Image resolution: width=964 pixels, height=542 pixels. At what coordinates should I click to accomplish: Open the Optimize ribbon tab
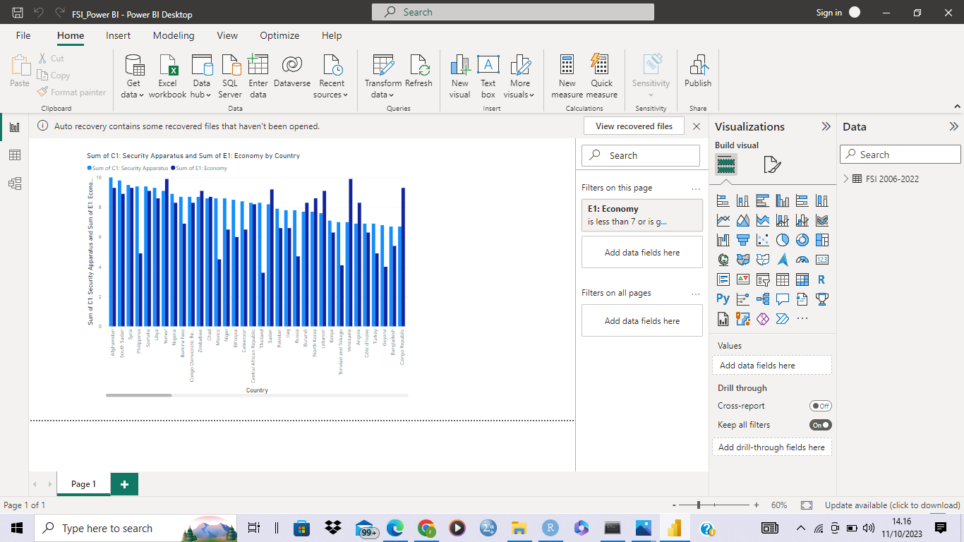click(279, 35)
